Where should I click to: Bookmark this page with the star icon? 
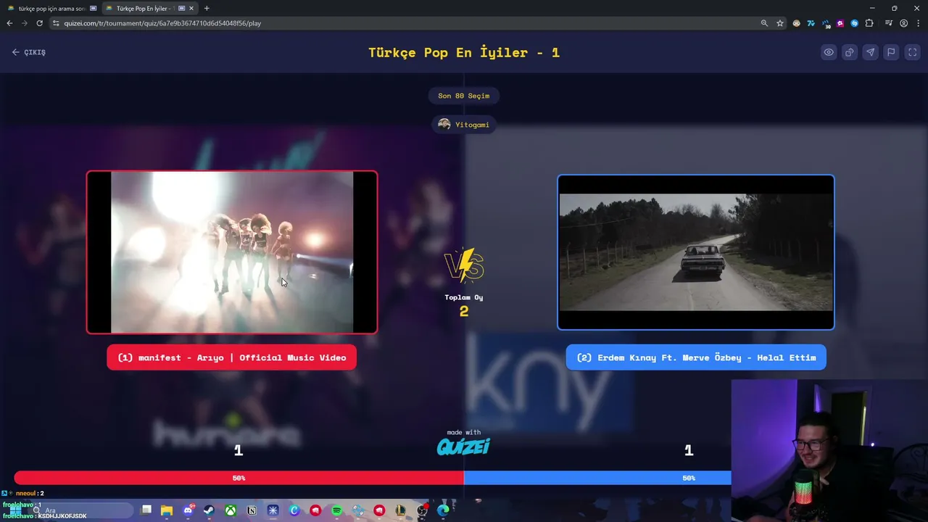click(780, 23)
